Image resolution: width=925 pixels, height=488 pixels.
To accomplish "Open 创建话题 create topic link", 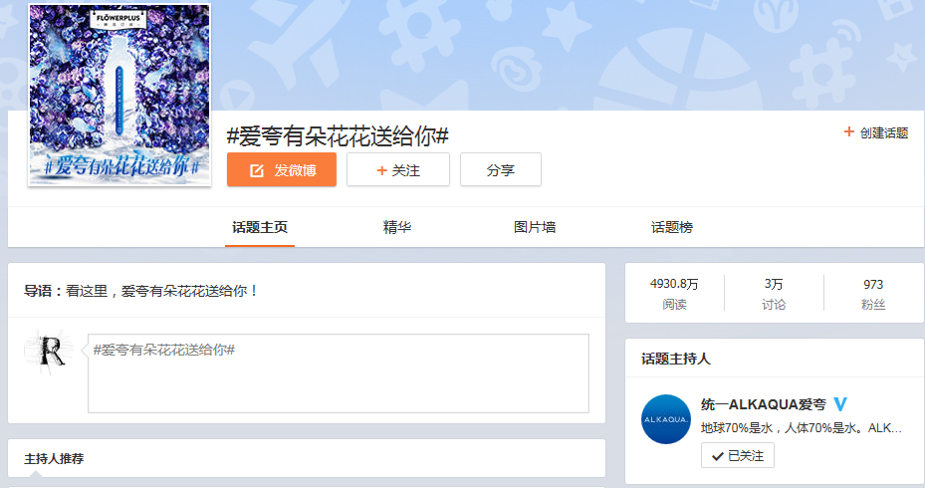I will pyautogui.click(x=875, y=132).
